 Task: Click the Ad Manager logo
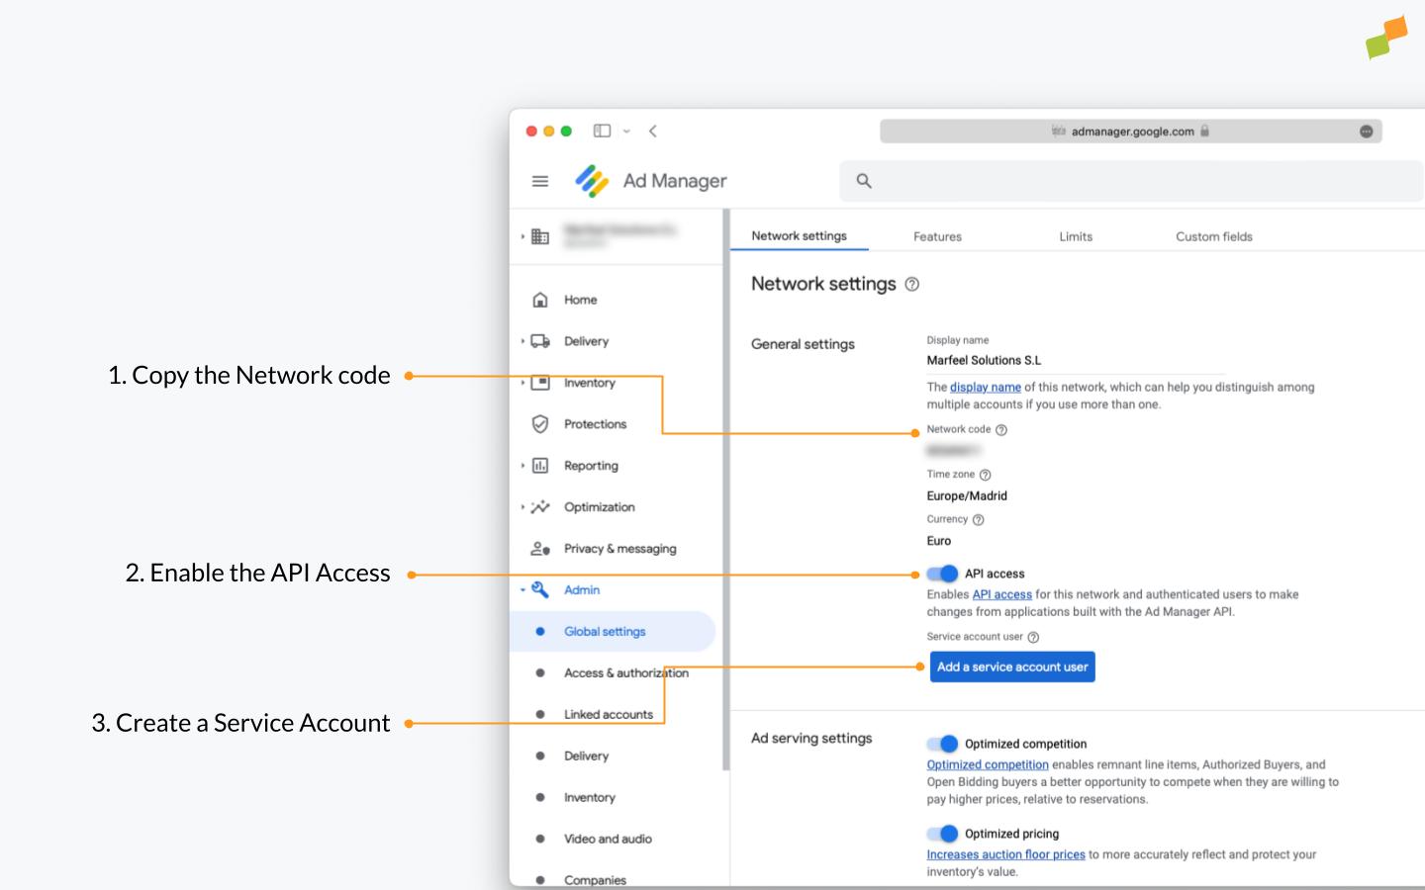pyautogui.click(x=591, y=179)
